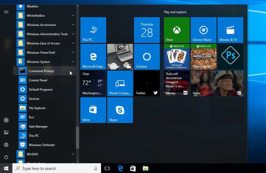Collapse the Windows System folder
The height and width of the screenshot is (173, 266).
[x=44, y=62]
